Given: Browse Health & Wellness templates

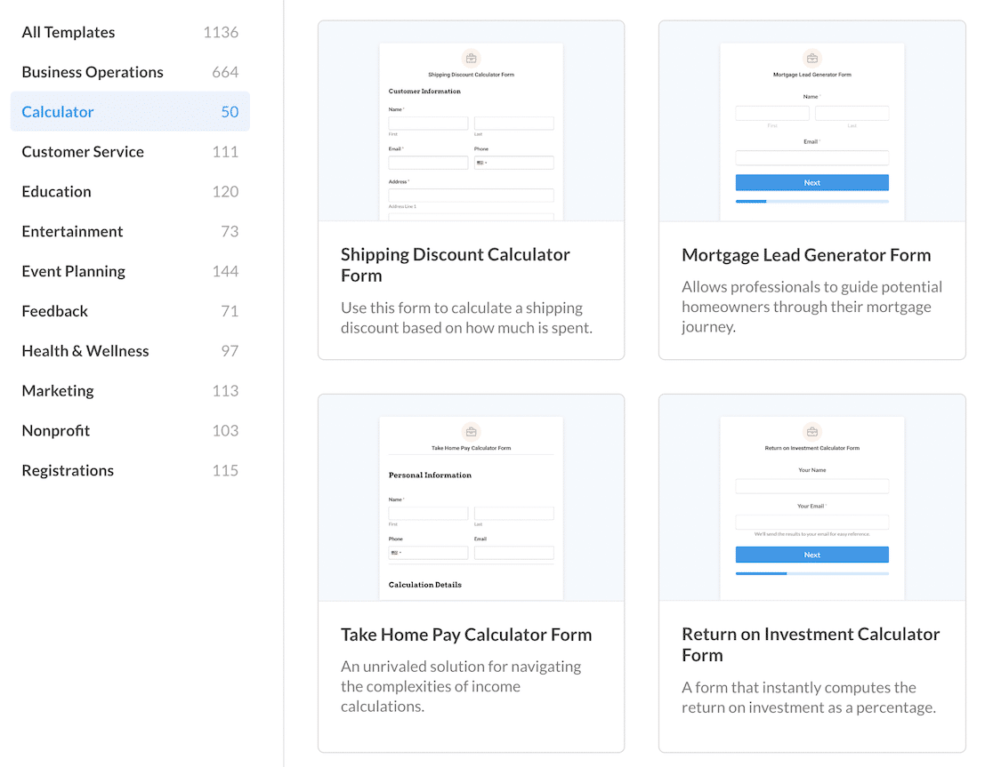Looking at the screenshot, I should click(x=85, y=350).
